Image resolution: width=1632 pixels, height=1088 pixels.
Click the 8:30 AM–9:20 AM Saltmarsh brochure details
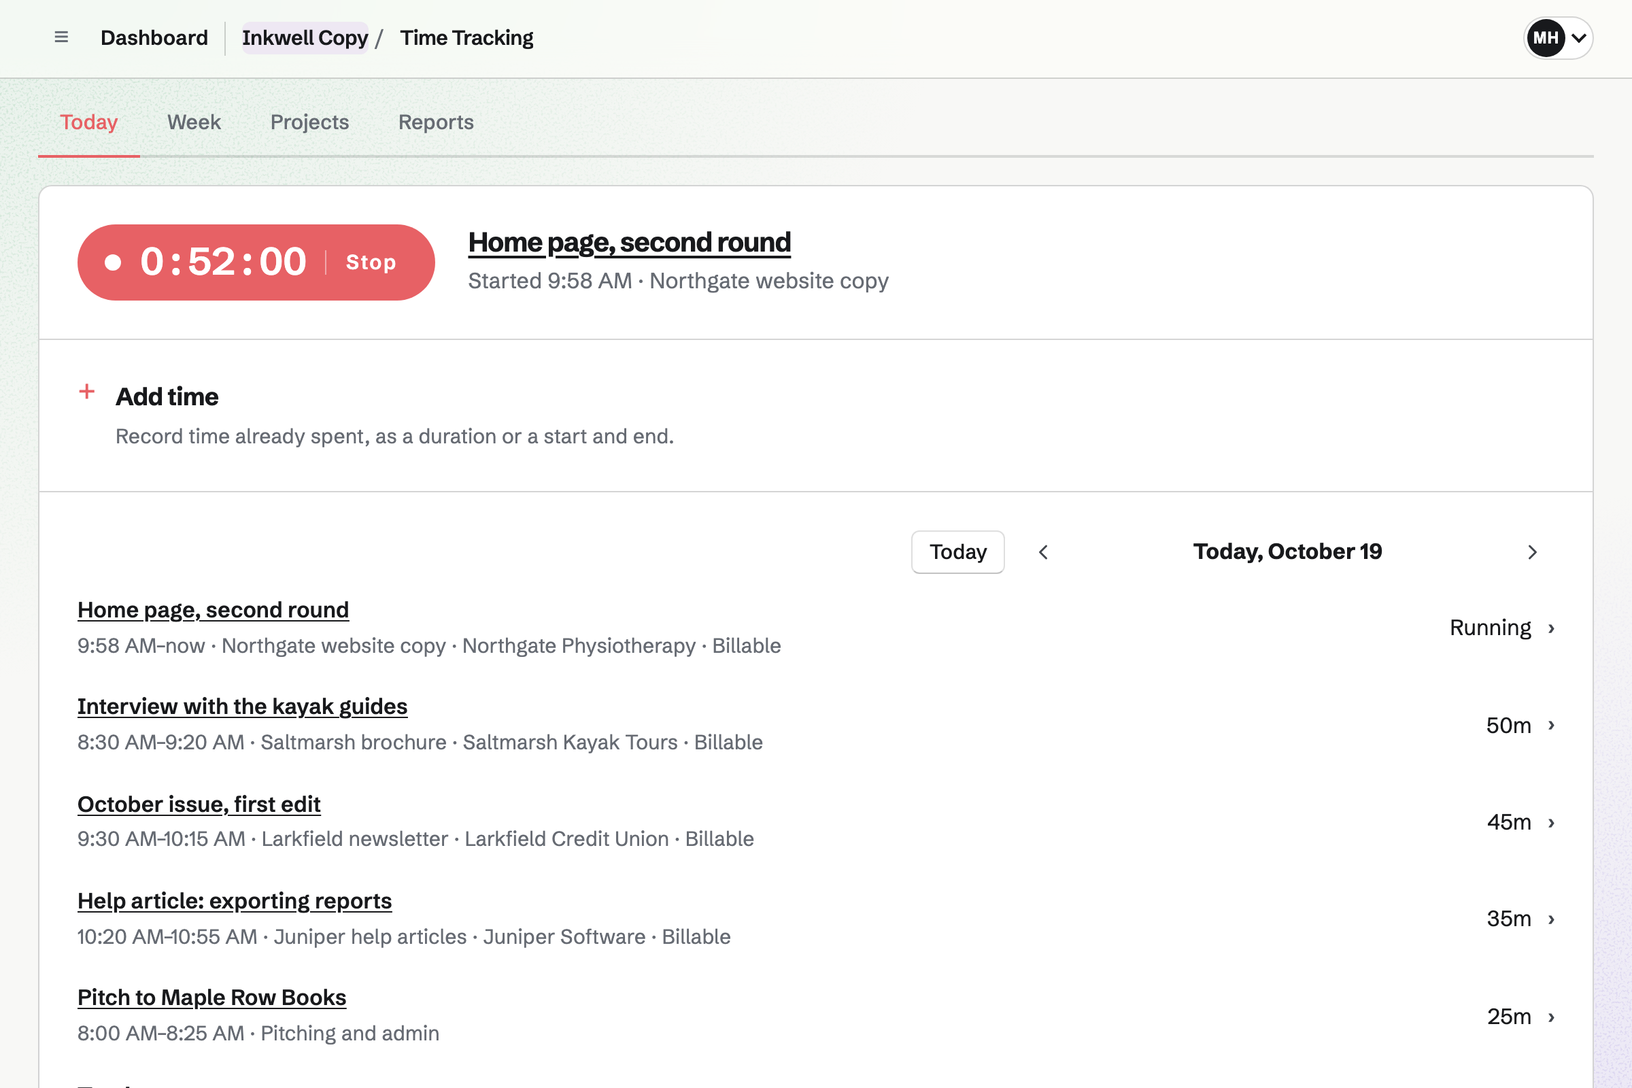click(420, 743)
